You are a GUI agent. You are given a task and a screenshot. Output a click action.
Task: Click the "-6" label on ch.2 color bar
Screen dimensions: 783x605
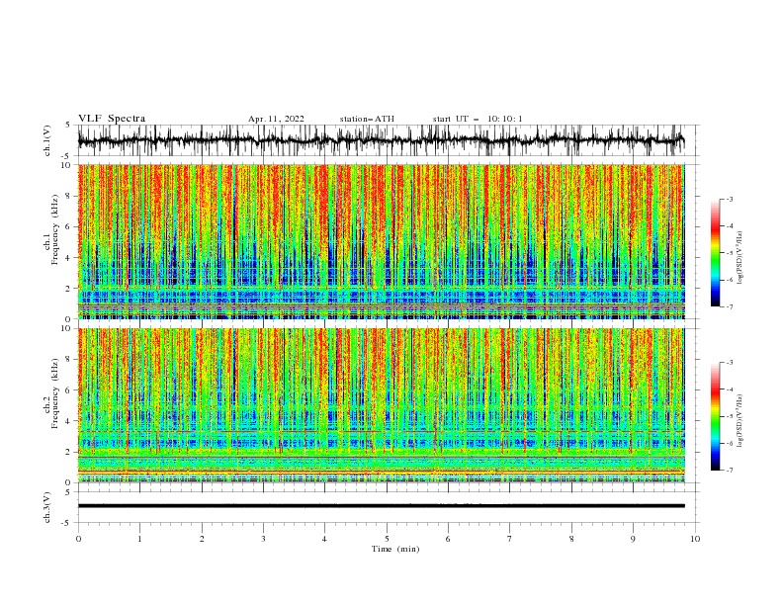click(x=730, y=443)
